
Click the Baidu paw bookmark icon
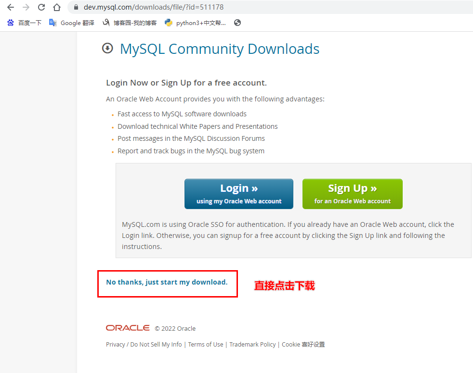11,23
